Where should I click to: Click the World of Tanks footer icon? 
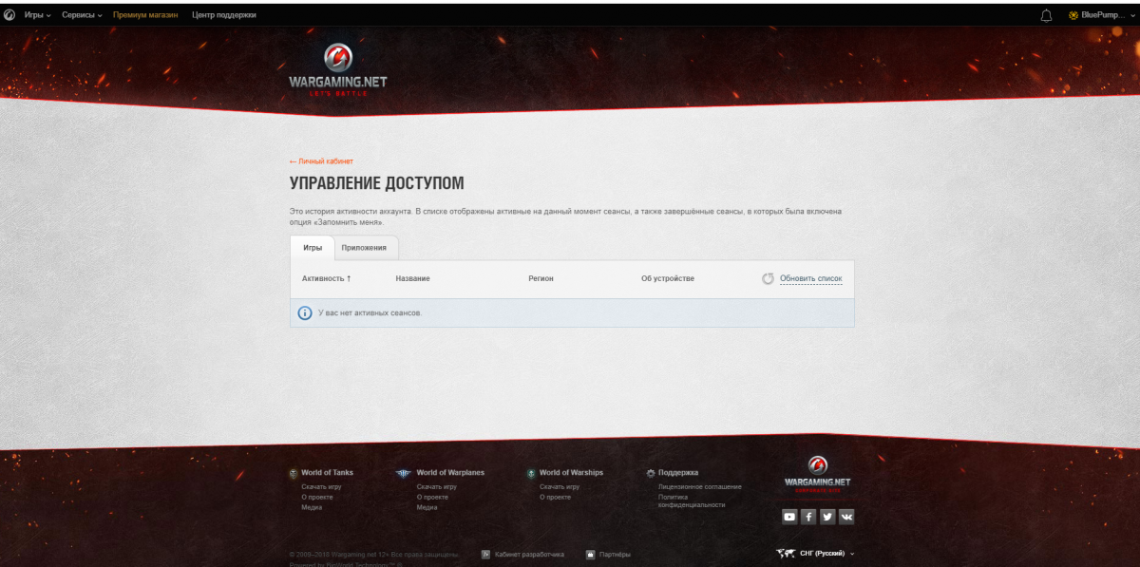pos(294,473)
